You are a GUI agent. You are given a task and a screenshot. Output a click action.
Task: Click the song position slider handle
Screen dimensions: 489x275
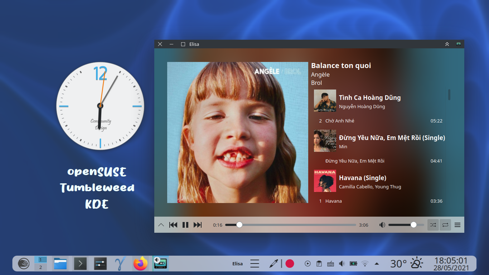click(x=239, y=225)
